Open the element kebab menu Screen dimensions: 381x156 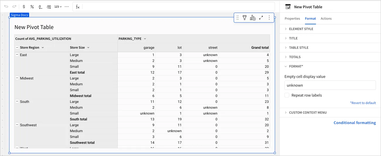pyautogui.click(x=269, y=18)
